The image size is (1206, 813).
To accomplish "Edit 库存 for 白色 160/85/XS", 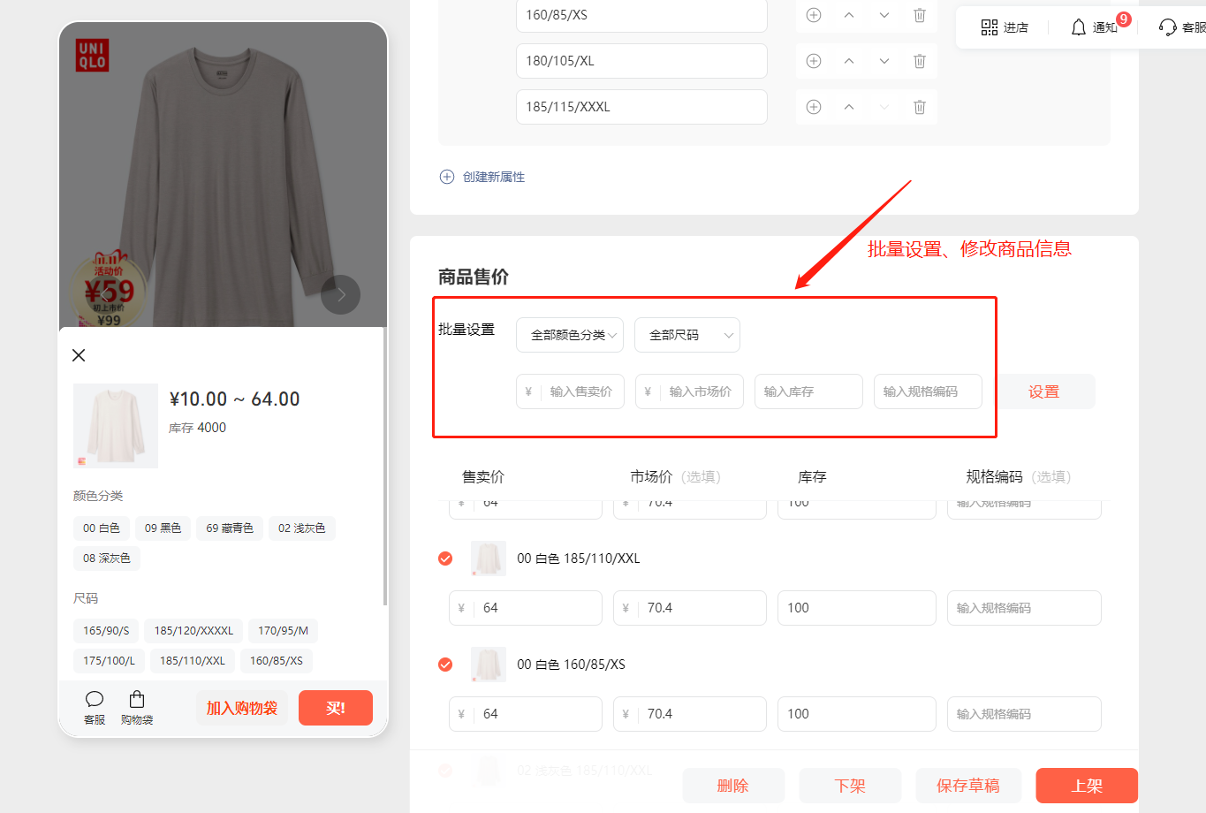I will (857, 714).
